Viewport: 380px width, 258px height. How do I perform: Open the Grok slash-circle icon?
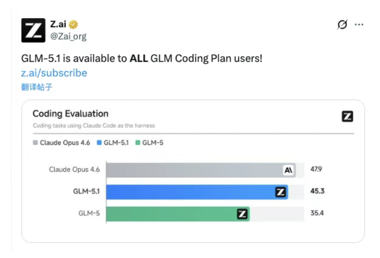342,25
